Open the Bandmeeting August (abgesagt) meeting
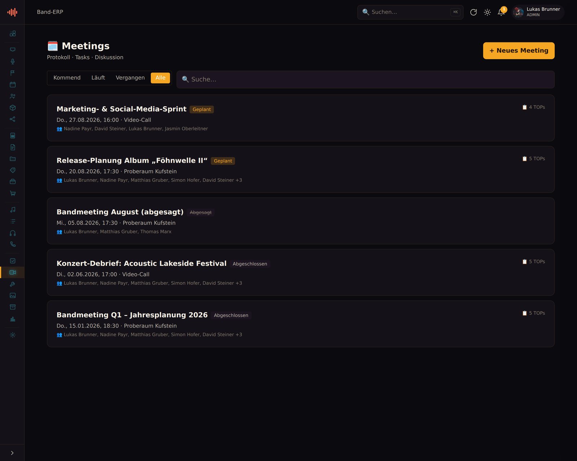Image resolution: width=577 pixels, height=461 pixels. 301,221
